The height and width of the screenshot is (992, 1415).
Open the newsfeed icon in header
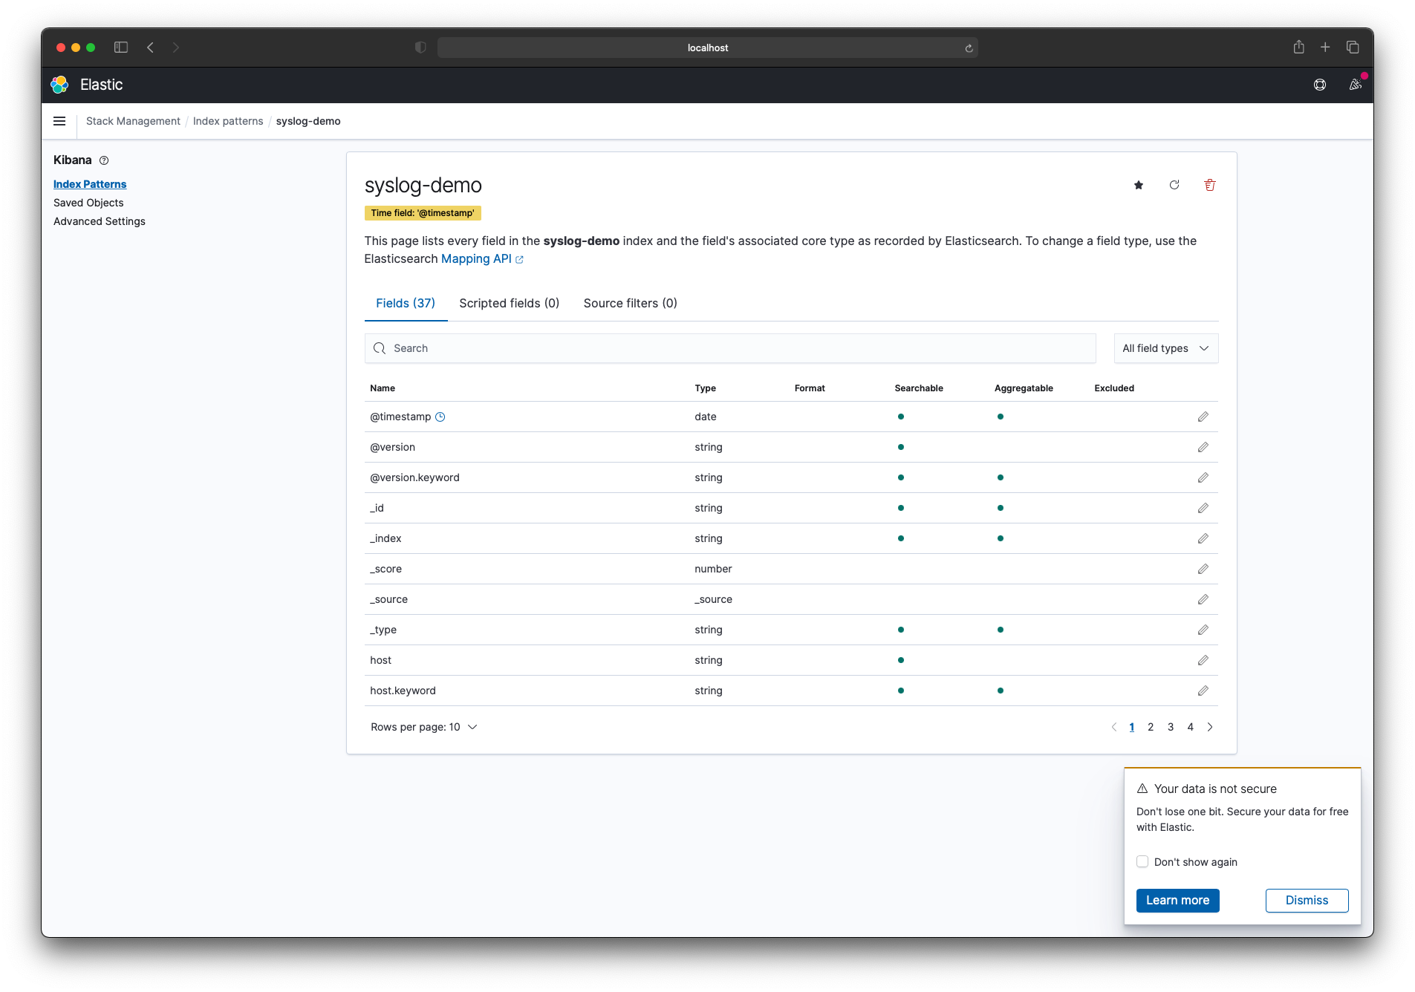(1356, 85)
